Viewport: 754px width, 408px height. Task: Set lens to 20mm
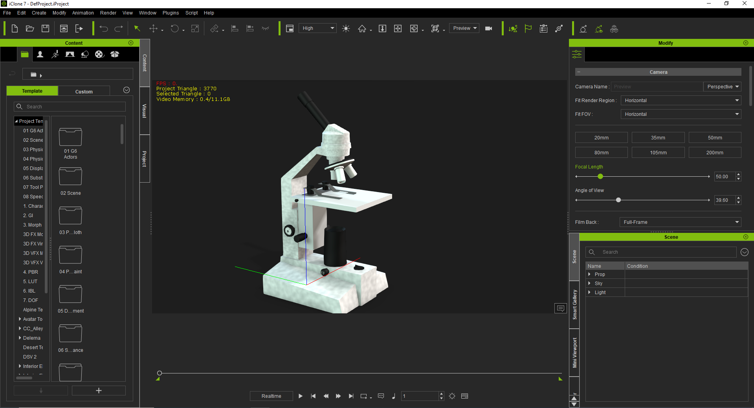(602, 138)
